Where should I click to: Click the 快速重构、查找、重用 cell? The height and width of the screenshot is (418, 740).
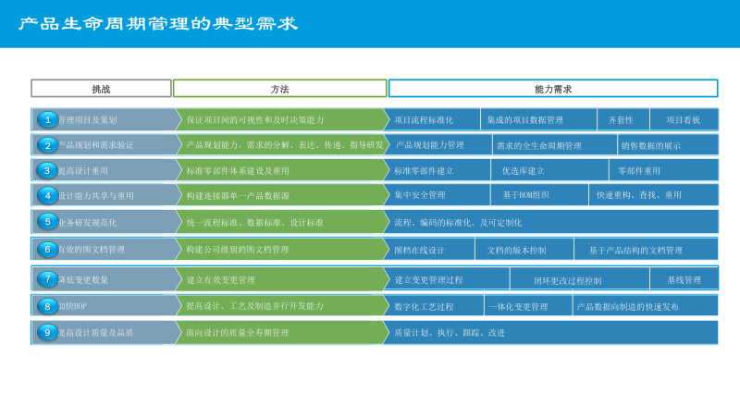[654, 195]
